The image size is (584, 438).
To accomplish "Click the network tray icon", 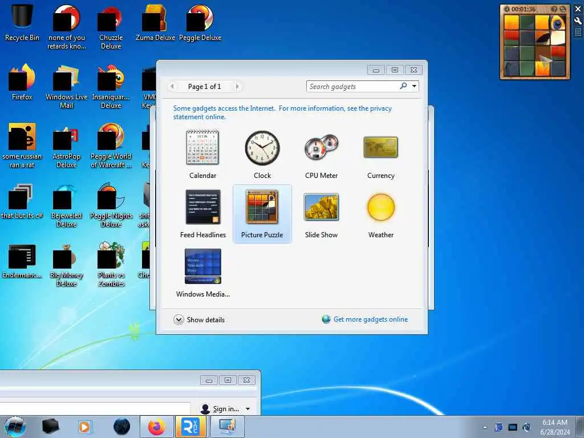I will tap(513, 427).
